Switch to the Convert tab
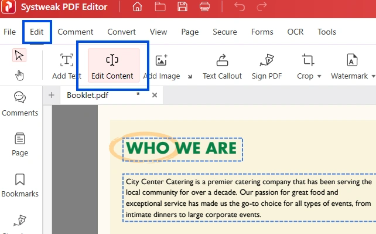This screenshot has height=234, width=376. [121, 32]
